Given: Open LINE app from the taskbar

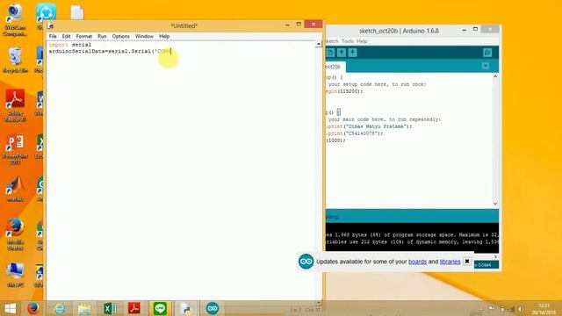Looking at the screenshot, I should click(x=160, y=308).
